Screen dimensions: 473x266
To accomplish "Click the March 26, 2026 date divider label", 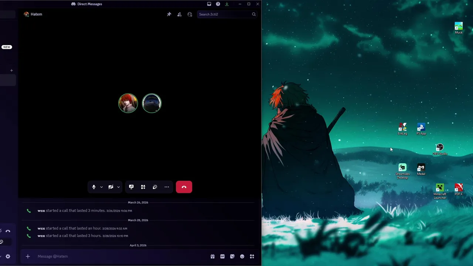I will click(138, 202).
